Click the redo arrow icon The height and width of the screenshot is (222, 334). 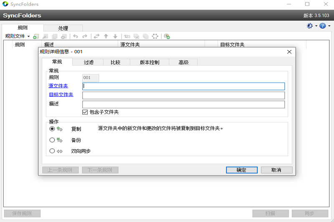click(85, 36)
